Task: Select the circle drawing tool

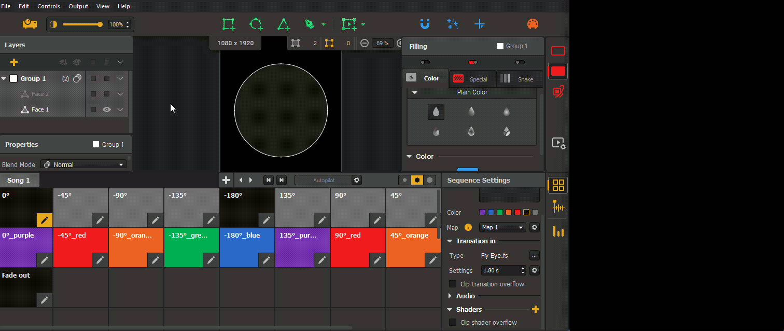Action: click(x=256, y=24)
